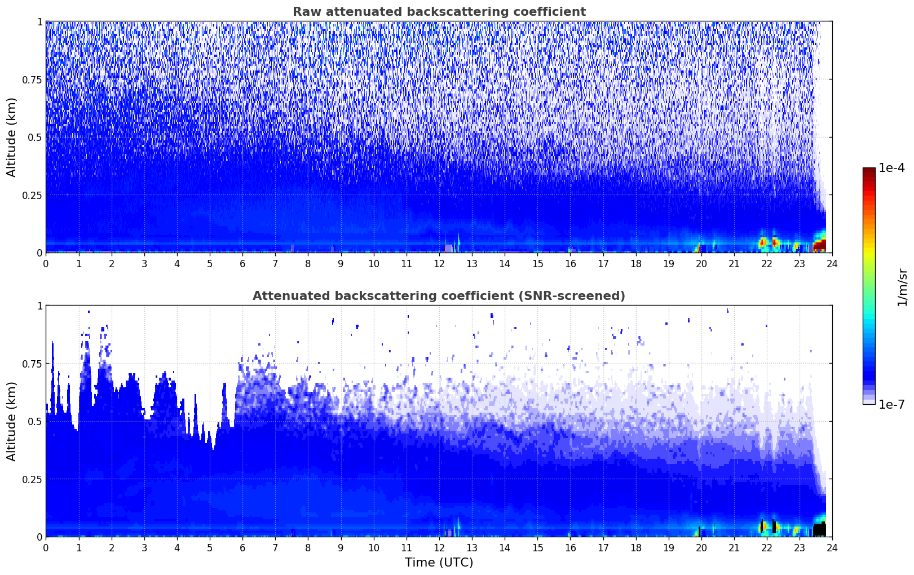Click the hour 6 tick under the SNR-screened plot

(242, 547)
